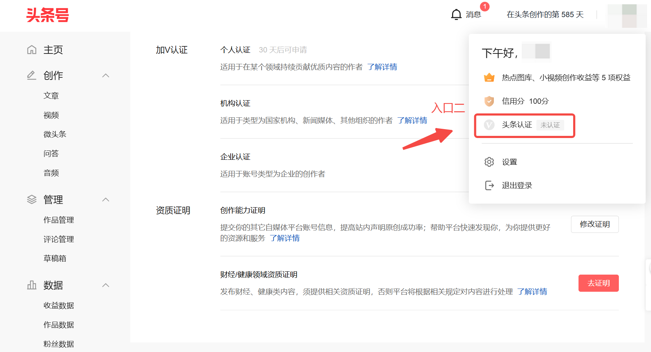
Task: Open 微头条 in sidebar
Action: (x=55, y=134)
